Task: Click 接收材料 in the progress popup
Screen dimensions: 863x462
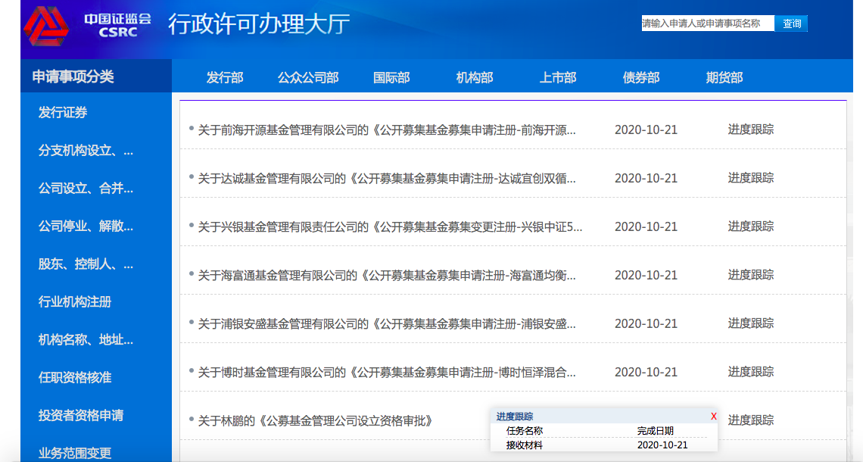Action: pyautogui.click(x=524, y=445)
